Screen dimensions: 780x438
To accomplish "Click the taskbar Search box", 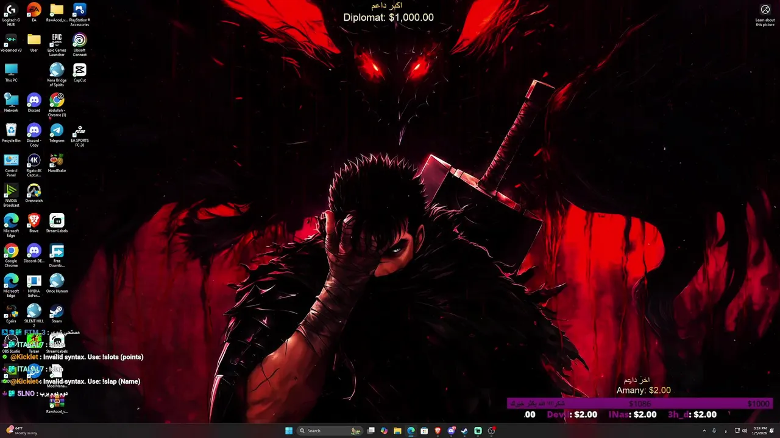I will click(329, 431).
